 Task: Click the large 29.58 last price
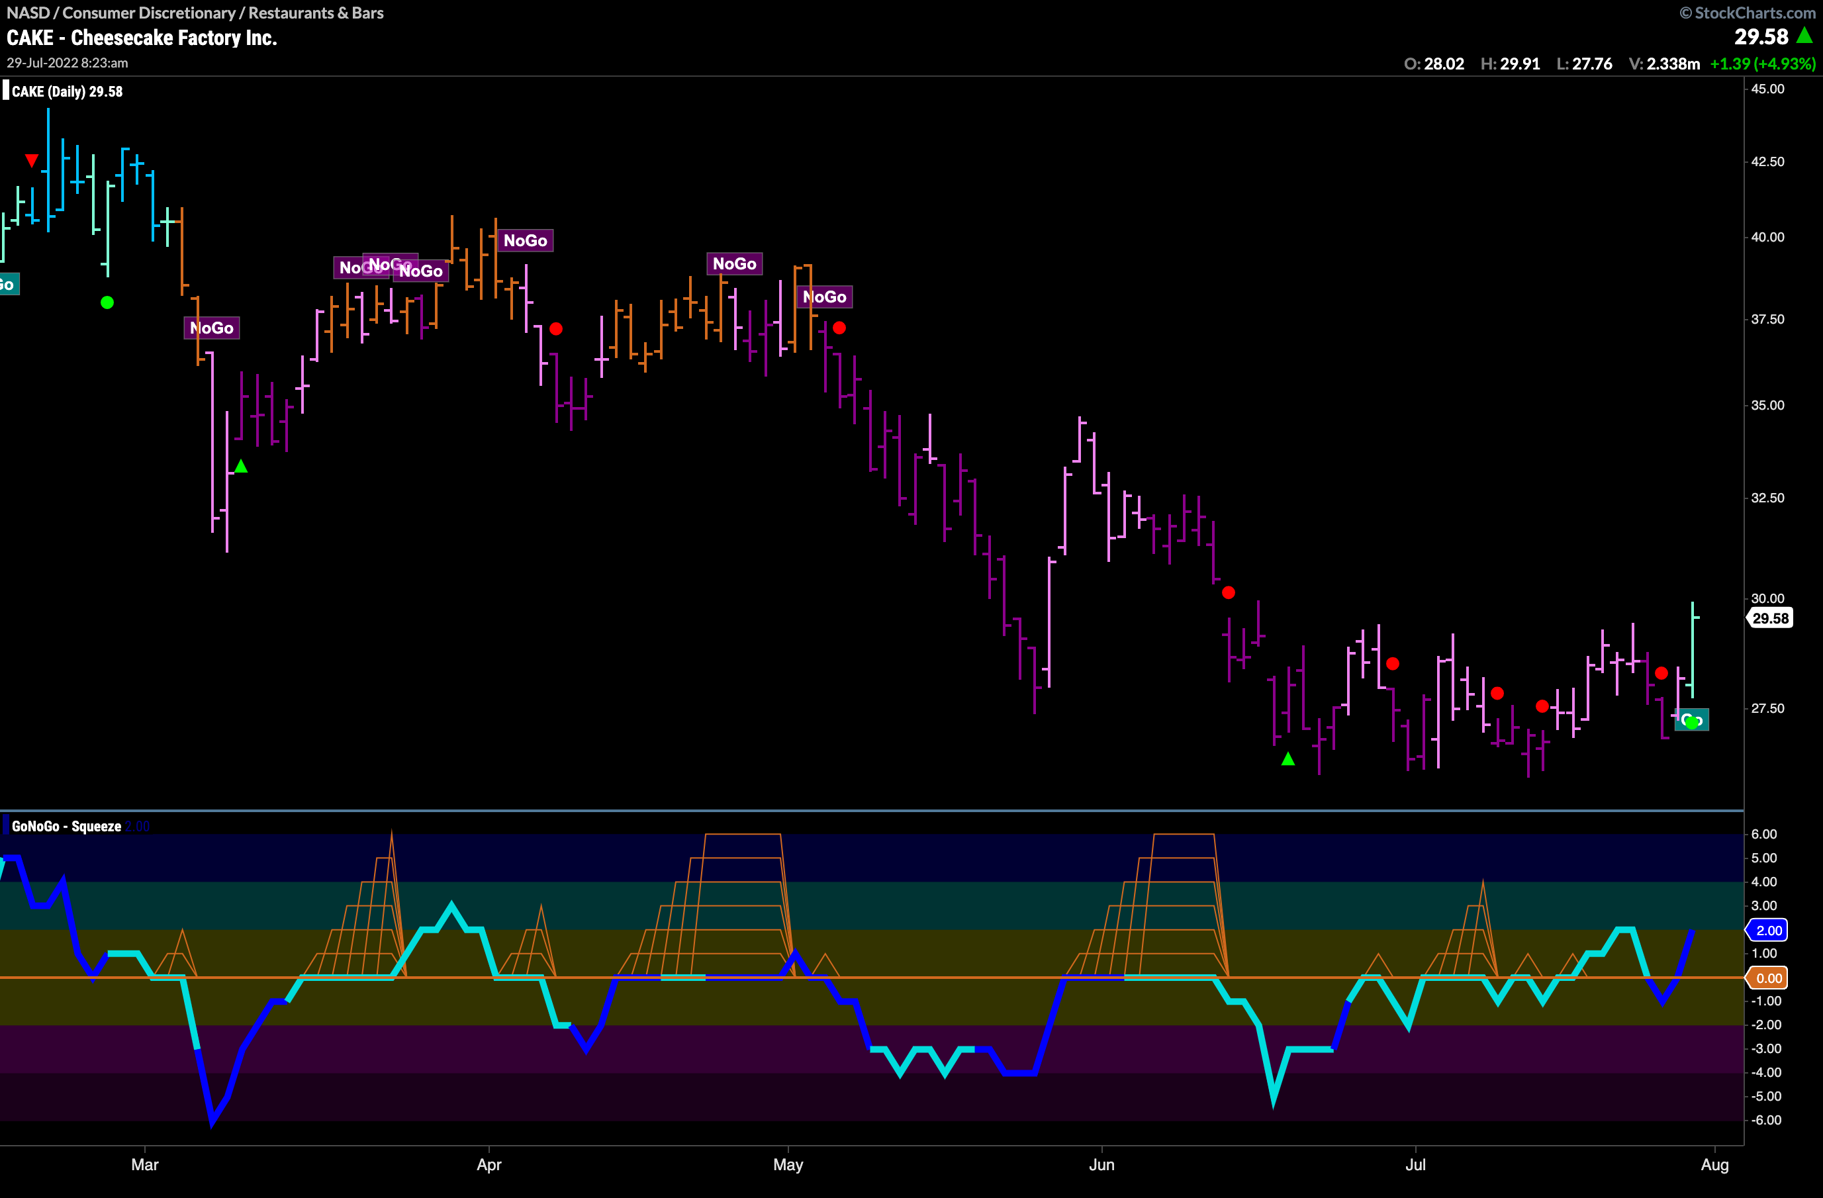pos(1761,37)
